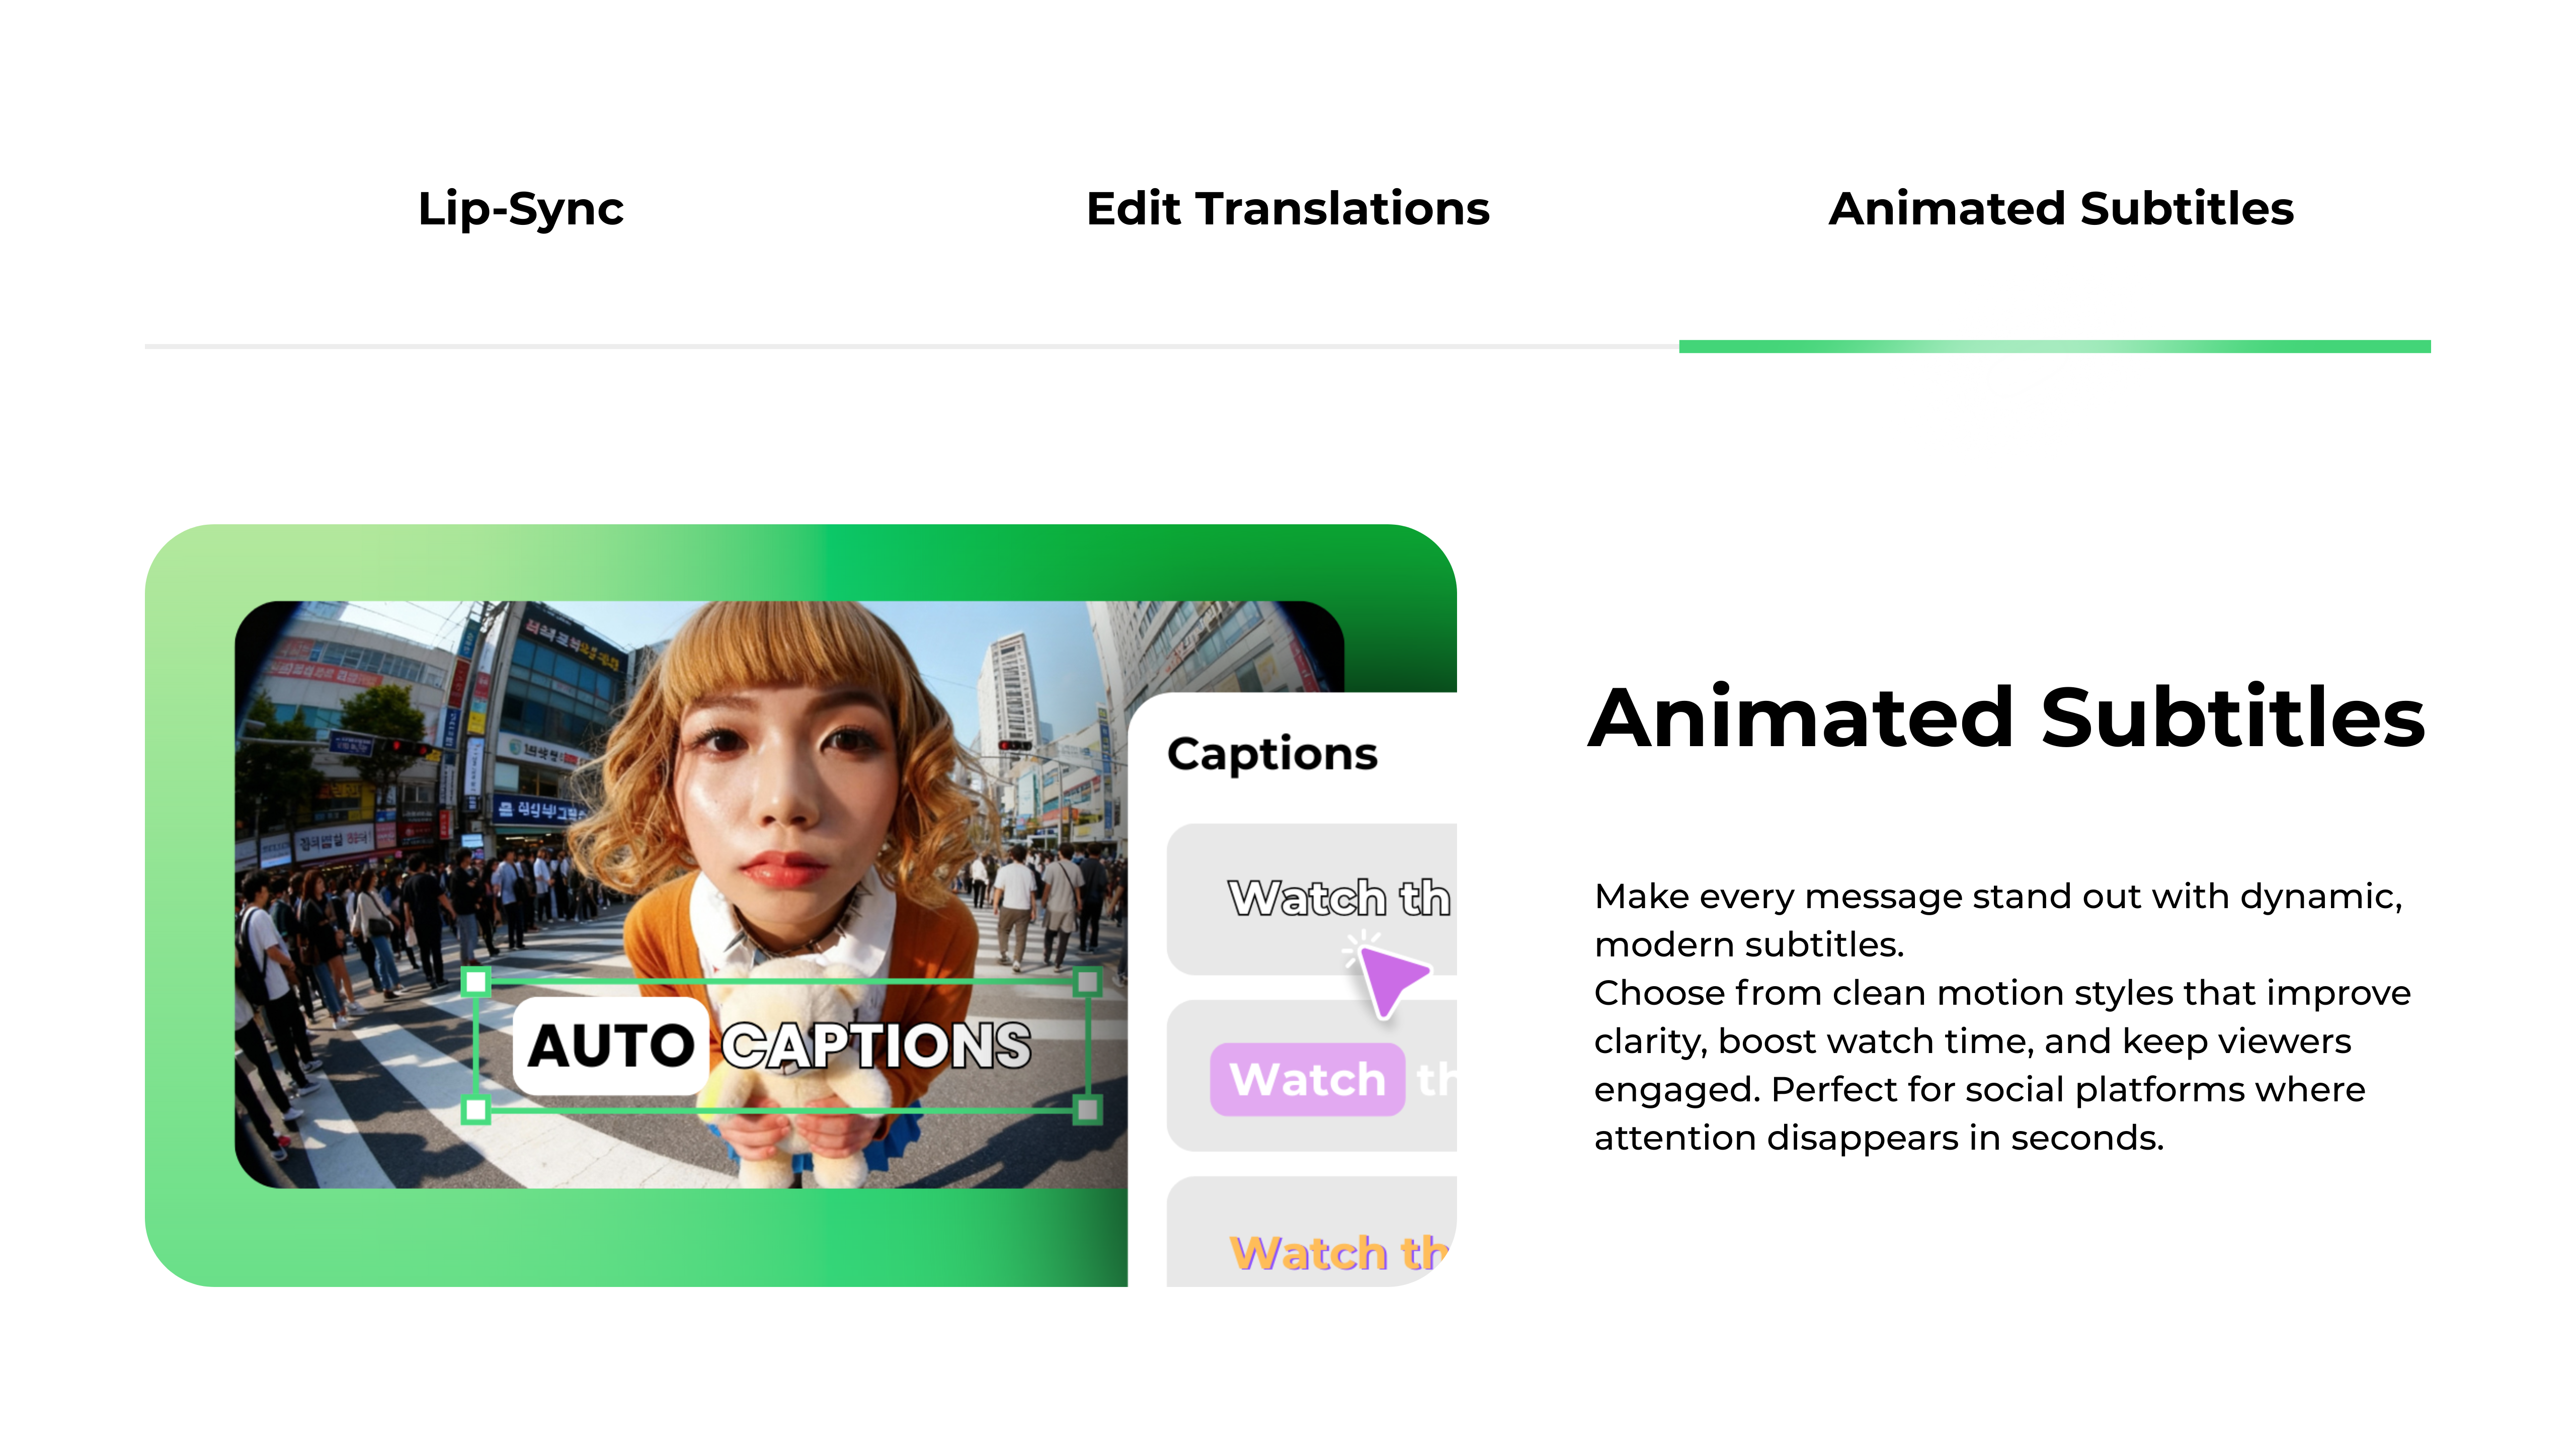Switch to the Lip-Sync tab
The height and width of the screenshot is (1449, 2576).
click(x=520, y=209)
